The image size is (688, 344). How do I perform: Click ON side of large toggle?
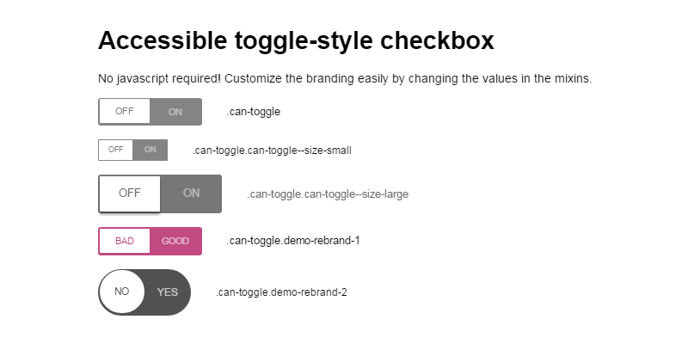pos(191,193)
